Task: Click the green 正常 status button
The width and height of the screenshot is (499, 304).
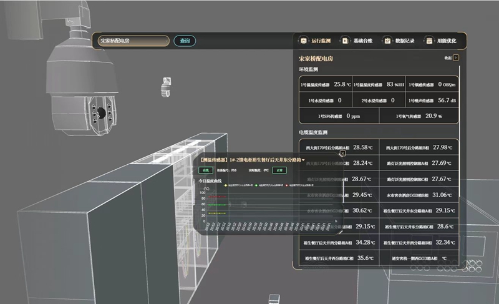Action: [x=280, y=170]
